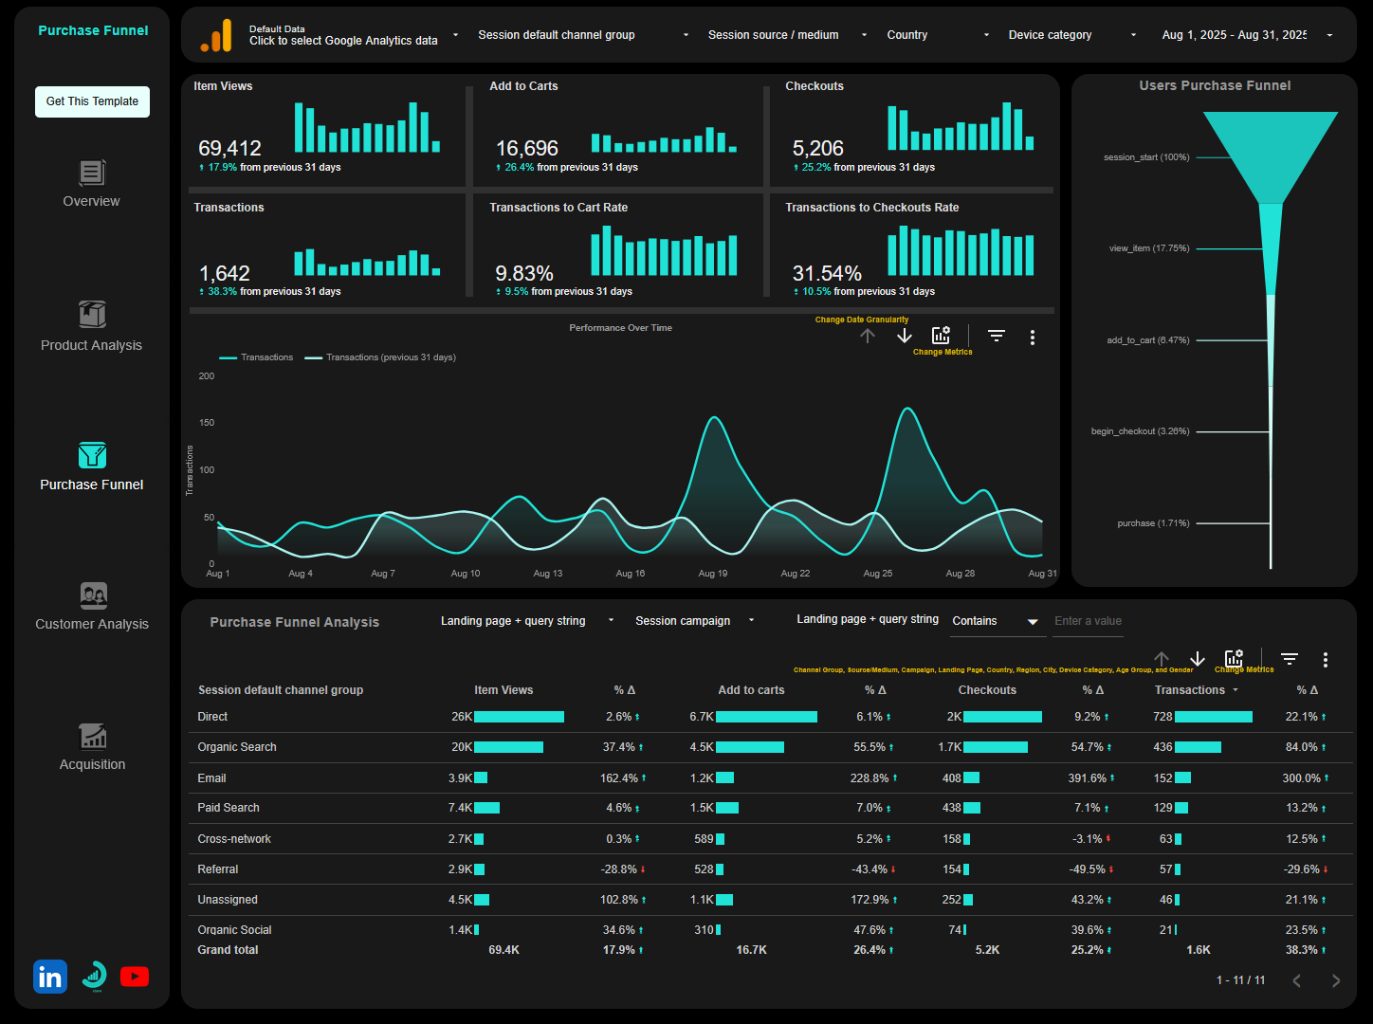
Task: Toggle the Transactions legend in the chart
Action: point(256,357)
